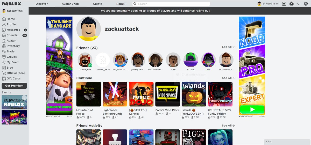Screen dimensions: 311x145
Task: Open DogManDar friend avatar
Action: click(x=120, y=60)
